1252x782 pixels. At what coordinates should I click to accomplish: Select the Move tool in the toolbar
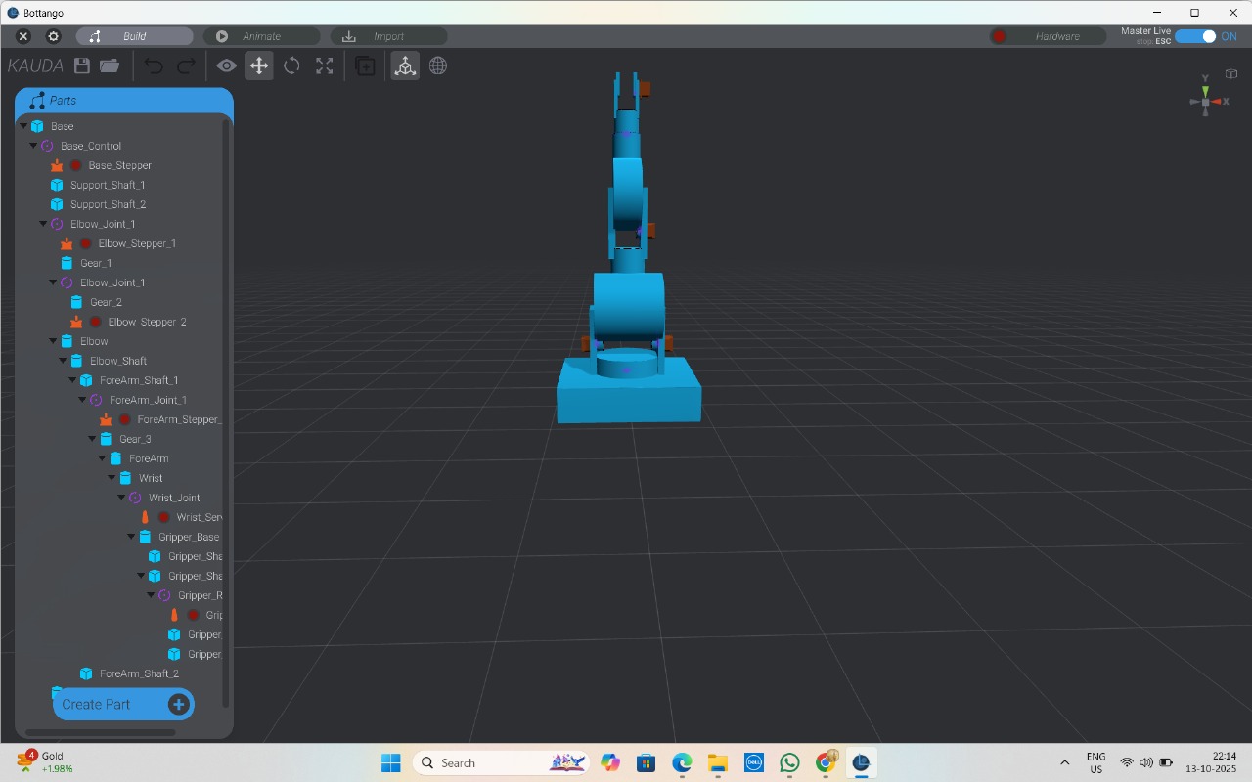(258, 65)
